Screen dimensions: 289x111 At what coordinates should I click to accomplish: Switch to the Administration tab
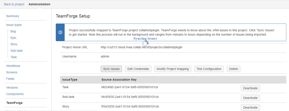coord(39,4)
